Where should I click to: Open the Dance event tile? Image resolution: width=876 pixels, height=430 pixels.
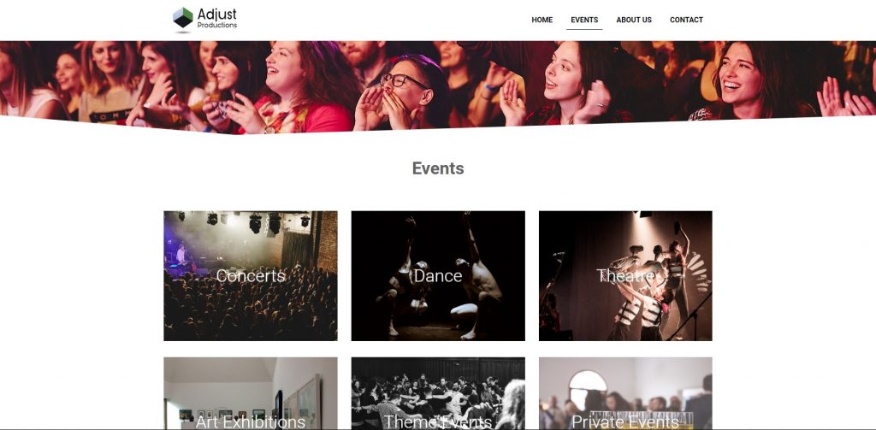[x=438, y=276]
